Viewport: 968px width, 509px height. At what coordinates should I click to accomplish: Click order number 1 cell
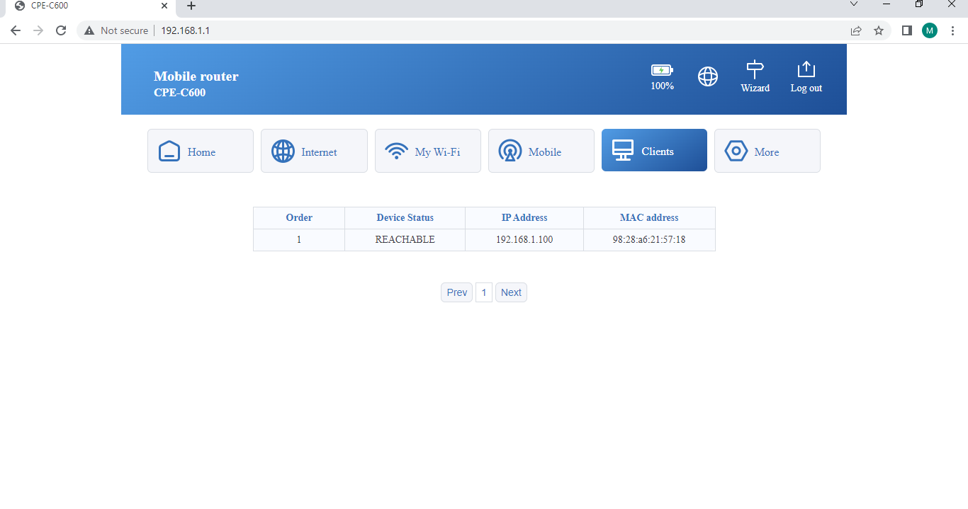[x=299, y=240]
